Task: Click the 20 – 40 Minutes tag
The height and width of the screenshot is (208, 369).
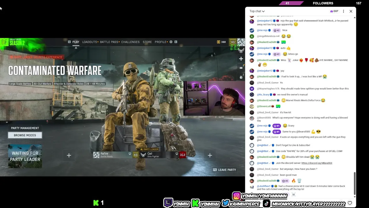Action: pyautogui.click(x=95, y=84)
